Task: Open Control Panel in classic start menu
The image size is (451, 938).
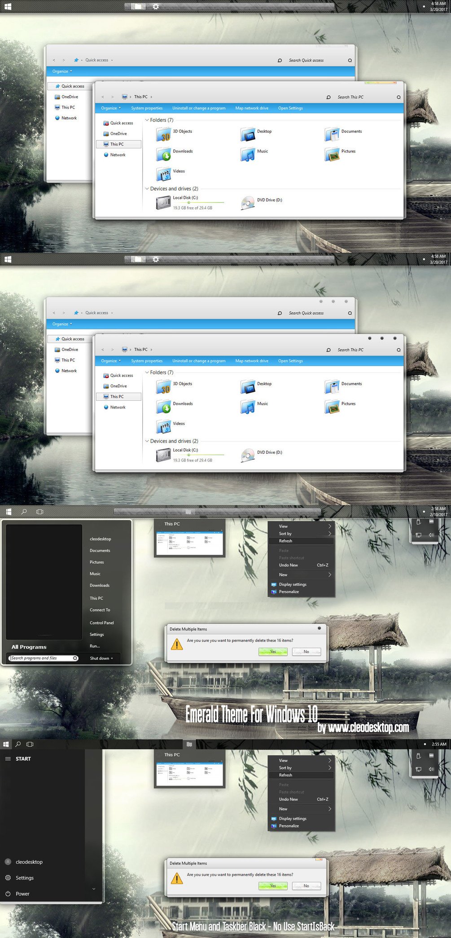Action: (102, 623)
